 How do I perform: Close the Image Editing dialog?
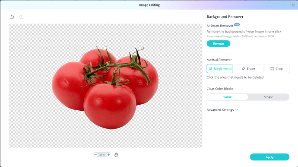tap(293, 5)
